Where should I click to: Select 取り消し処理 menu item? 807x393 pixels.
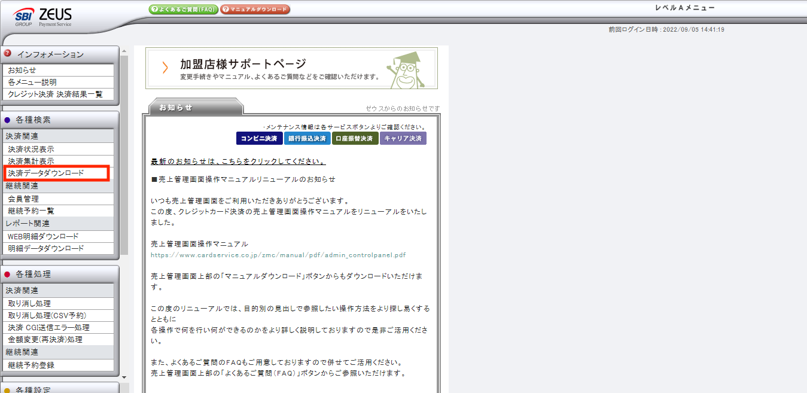(x=58, y=303)
